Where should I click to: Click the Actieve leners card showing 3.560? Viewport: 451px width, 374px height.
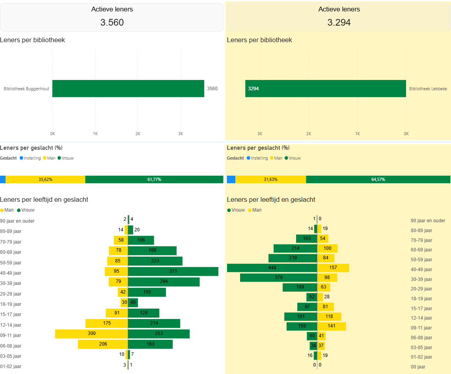[112, 17]
